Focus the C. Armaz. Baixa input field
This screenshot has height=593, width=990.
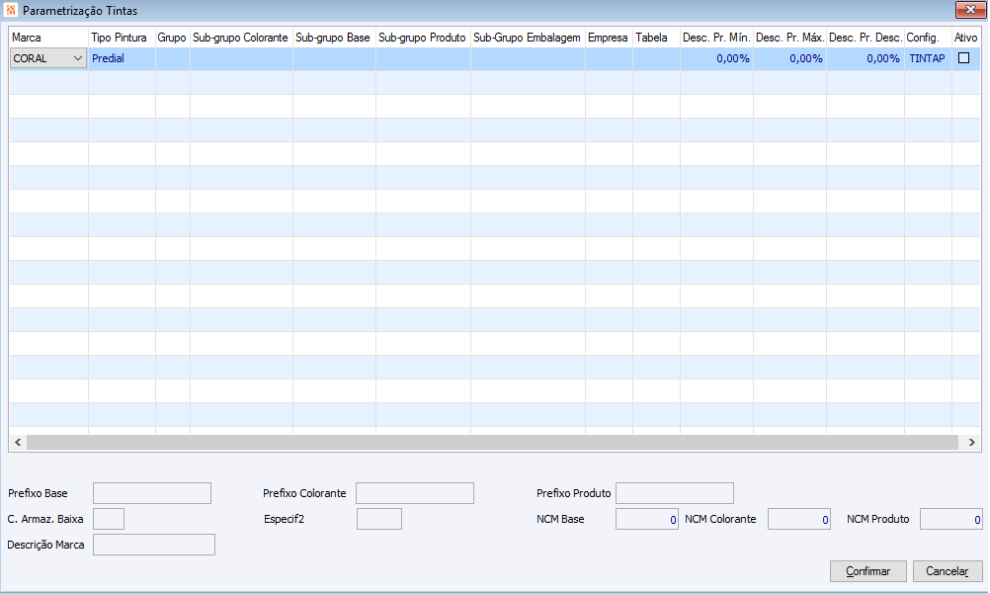coord(109,519)
